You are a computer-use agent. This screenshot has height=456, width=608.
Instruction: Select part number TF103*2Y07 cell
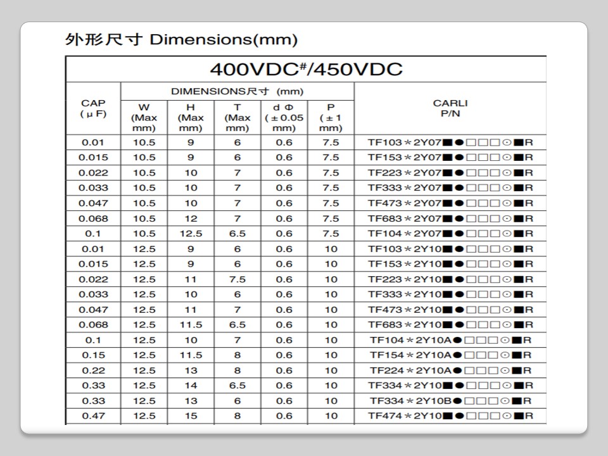450,142
